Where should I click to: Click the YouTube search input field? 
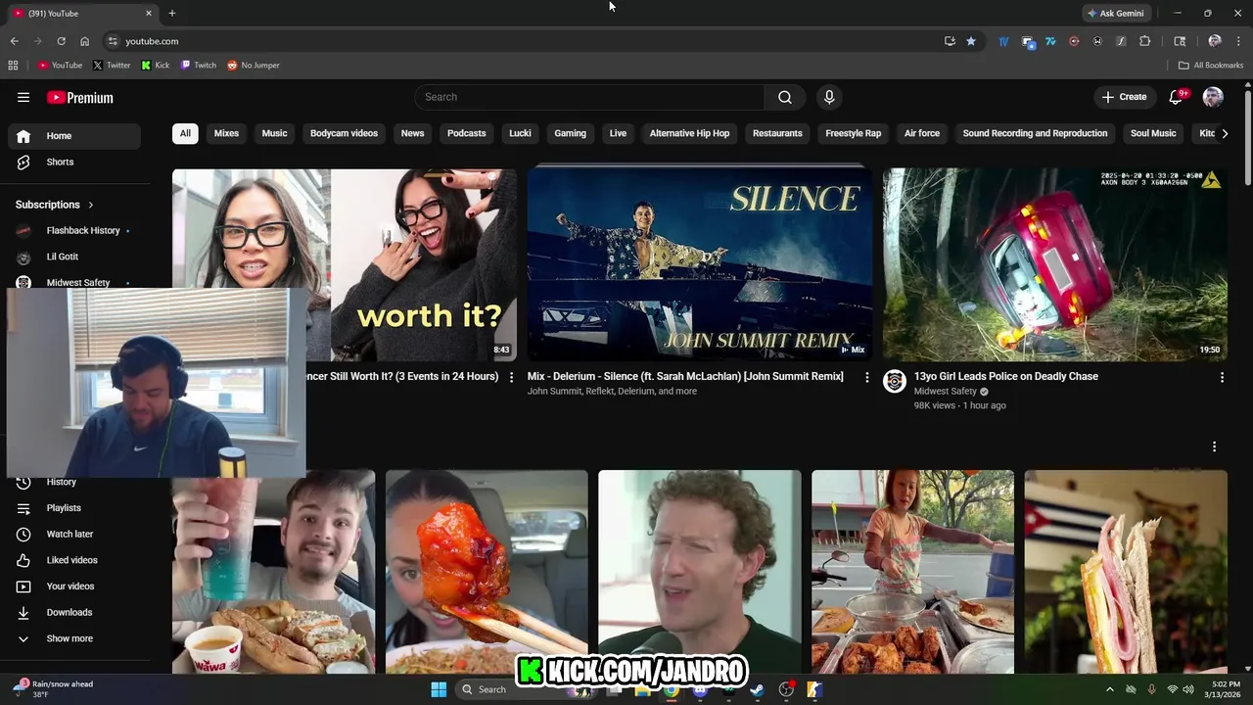[589, 97]
